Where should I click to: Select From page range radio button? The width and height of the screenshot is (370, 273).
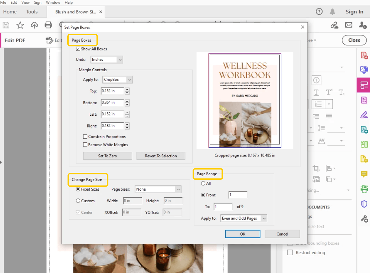click(203, 195)
